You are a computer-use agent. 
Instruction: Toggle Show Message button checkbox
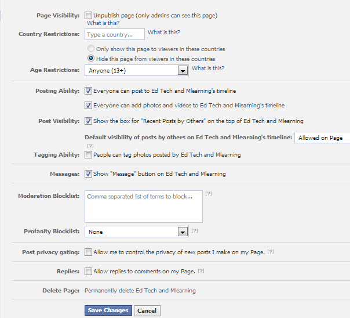point(88,174)
